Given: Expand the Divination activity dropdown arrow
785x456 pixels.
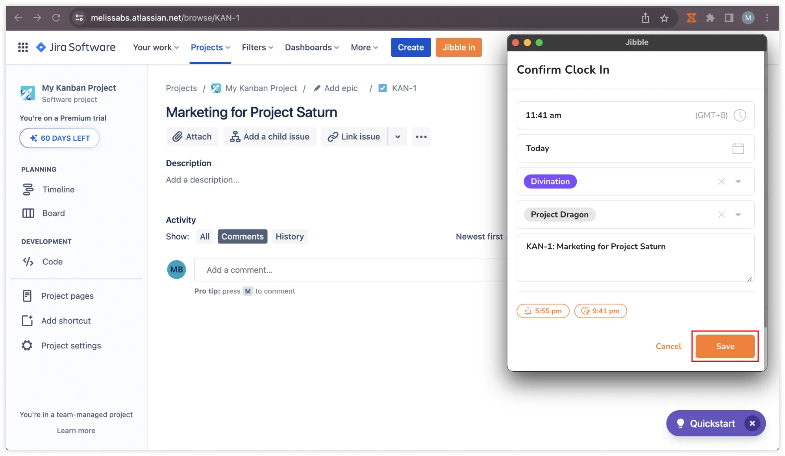Looking at the screenshot, I should click(x=738, y=182).
